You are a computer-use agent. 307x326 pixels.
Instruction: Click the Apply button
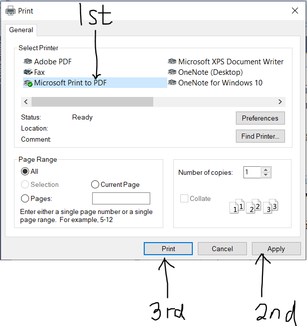[x=276, y=249]
